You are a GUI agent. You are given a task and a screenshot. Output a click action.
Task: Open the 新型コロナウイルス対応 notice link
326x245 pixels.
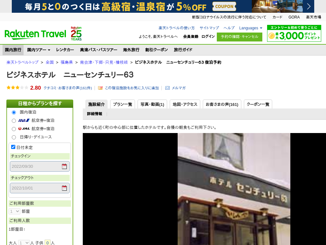click(229, 17)
